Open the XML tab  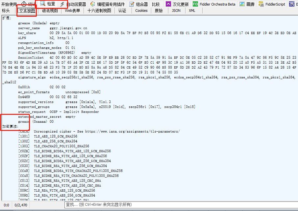[192, 11]
